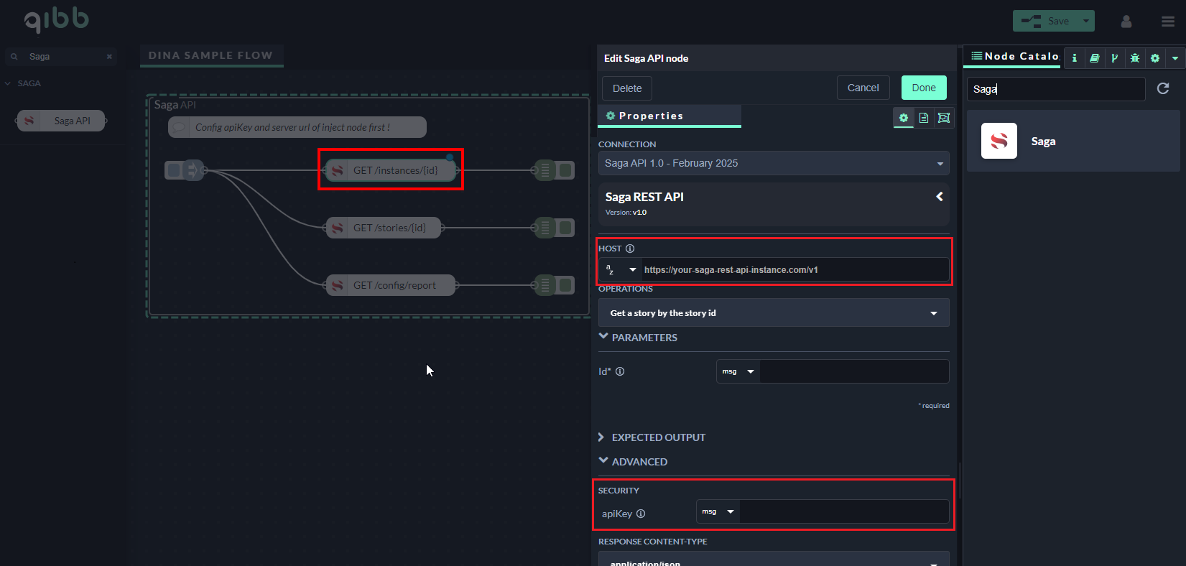Screen dimensions: 1186x566
Task: Open the help book icon in sidebar
Action: click(x=1094, y=58)
